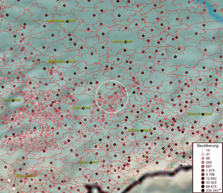
Task: Select the Zwickau, Stadt label
Action: click(x=139, y=130)
